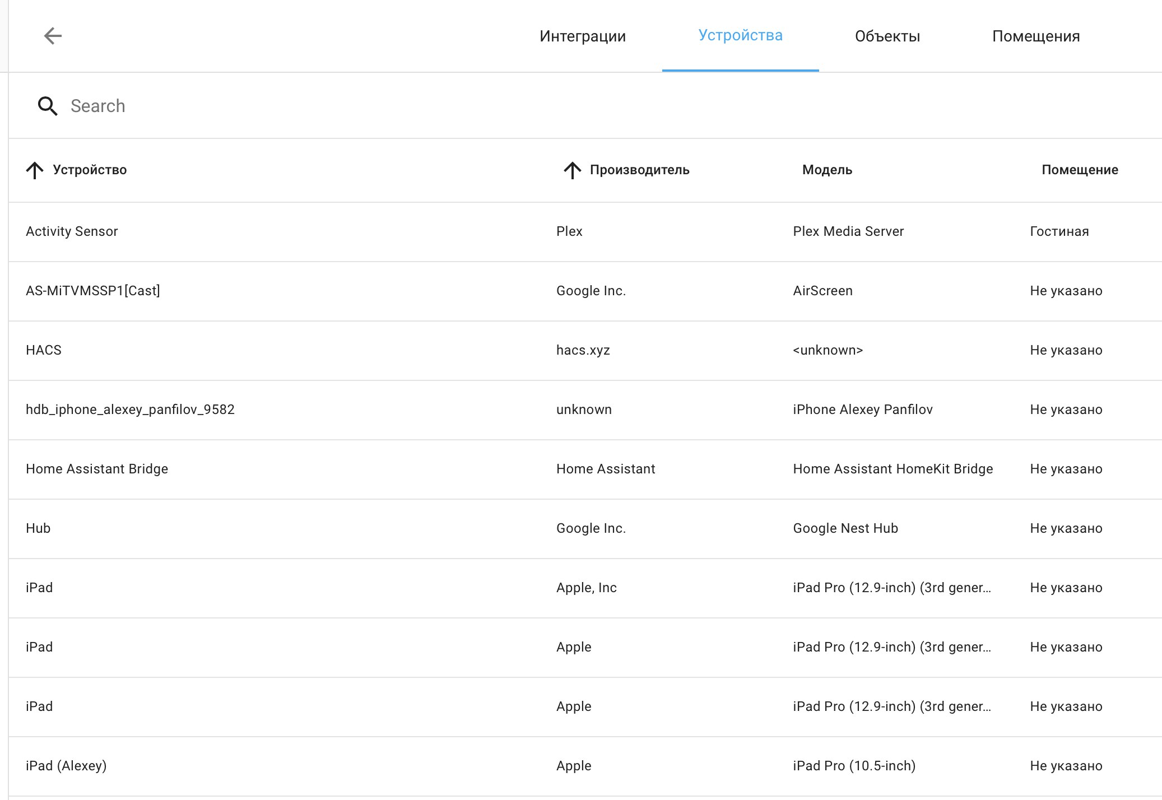Viewport: 1162px width, 800px height.
Task: Open the iPad (Alexey) device
Action: coord(585,766)
